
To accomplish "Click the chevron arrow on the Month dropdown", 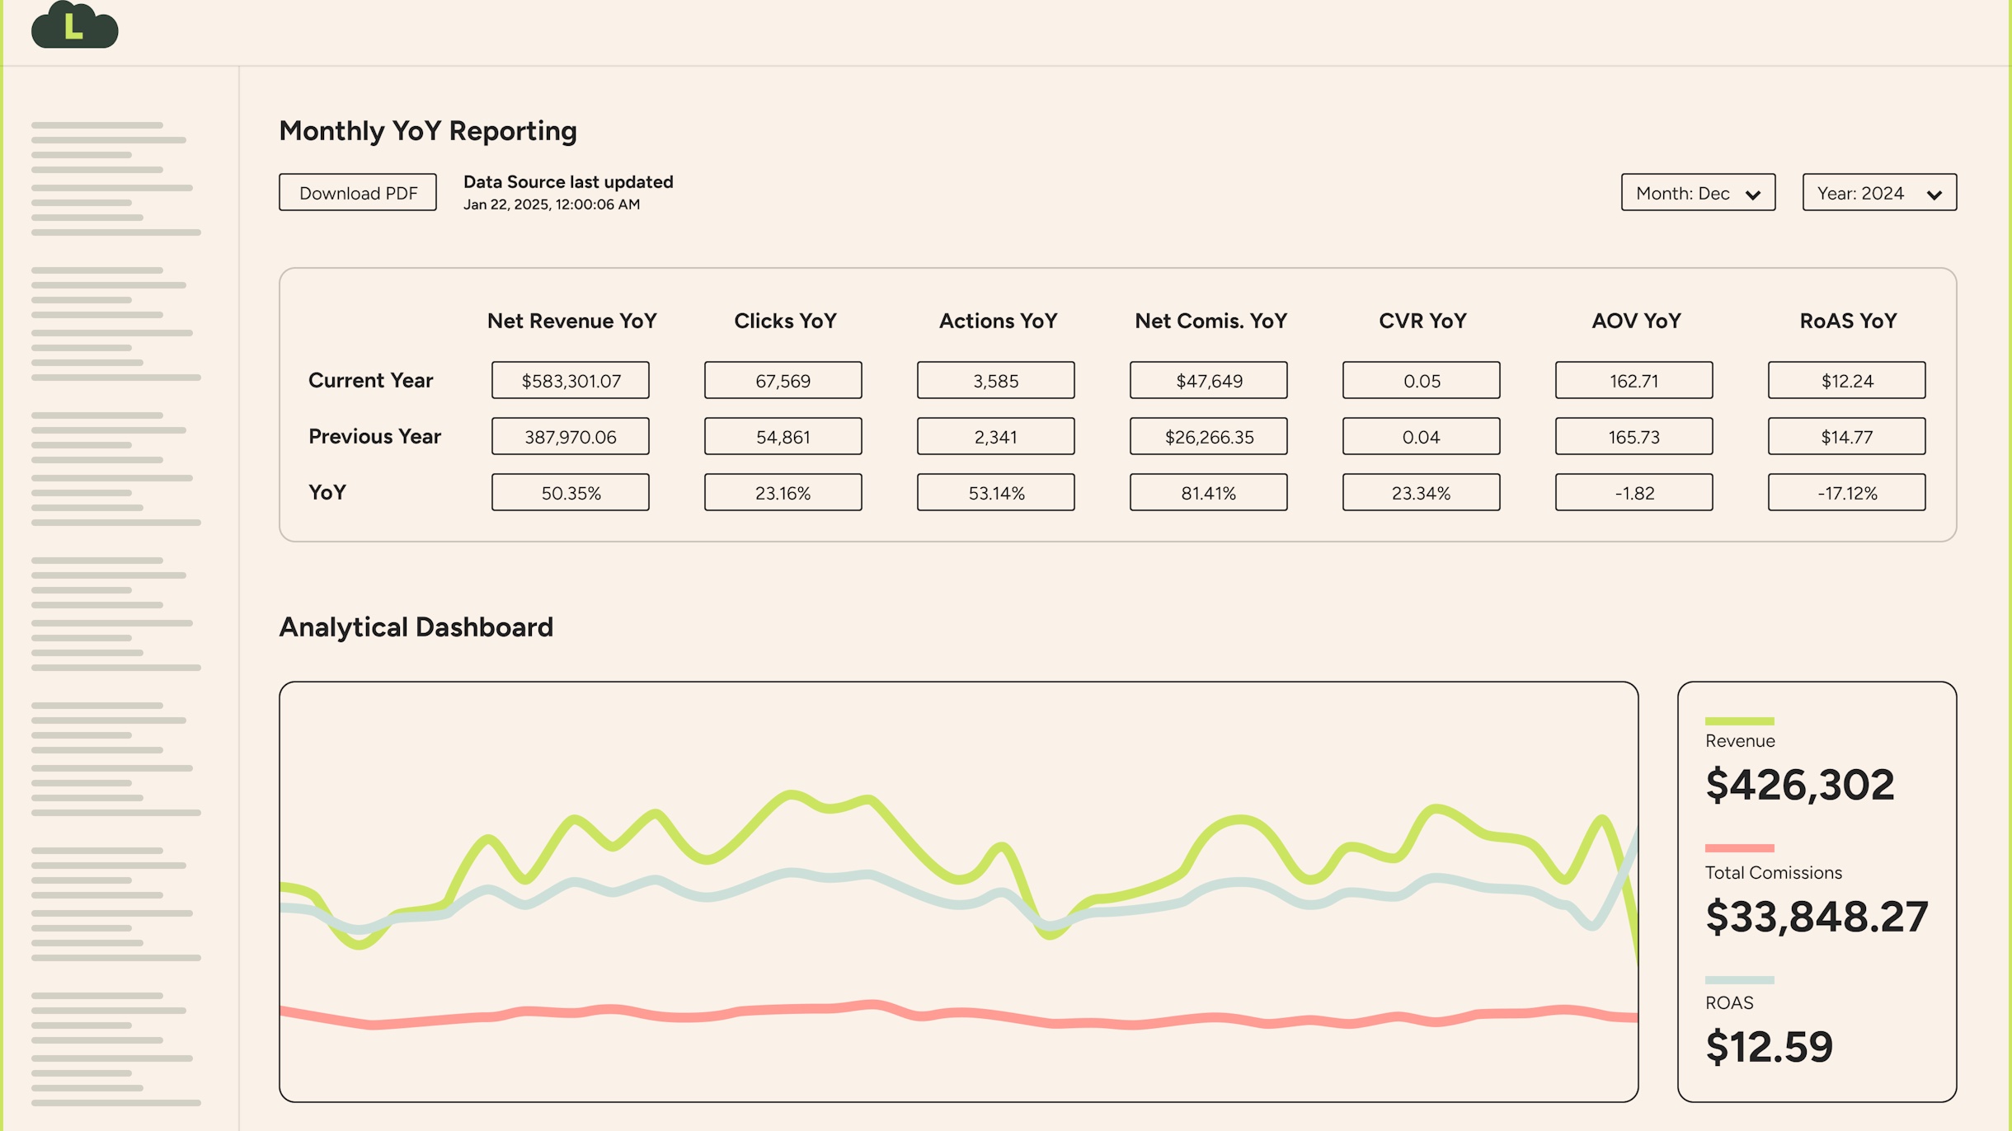I will 1751,194.
